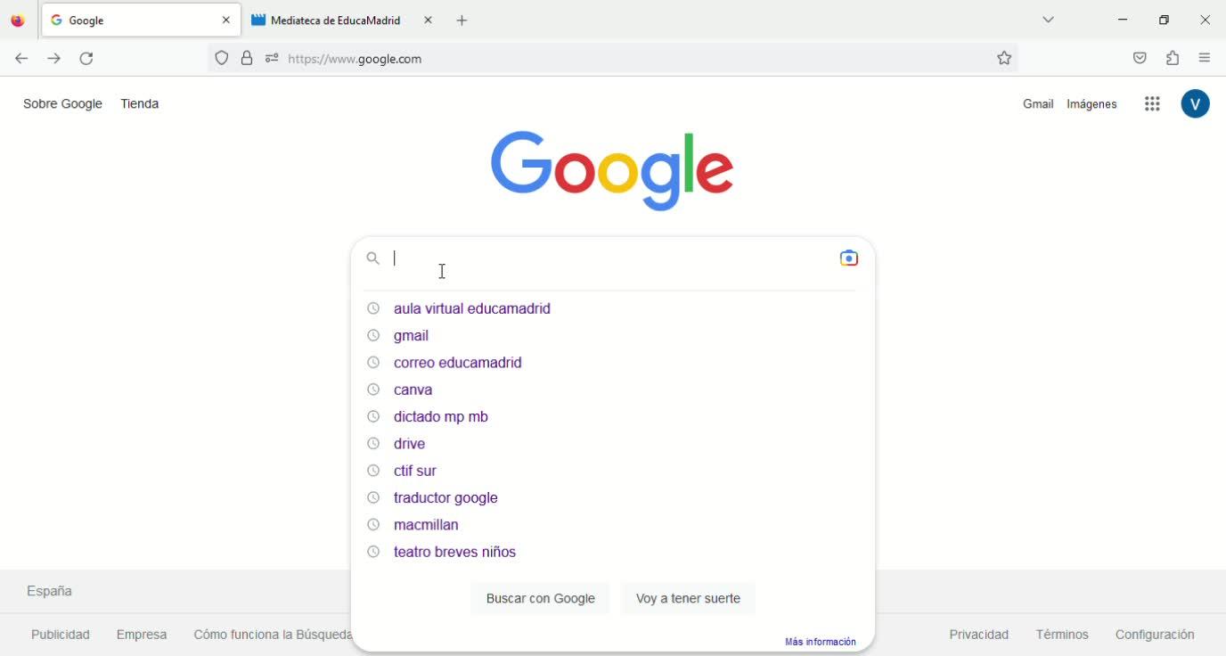Open a new tab
This screenshot has height=656, width=1226.
(462, 20)
